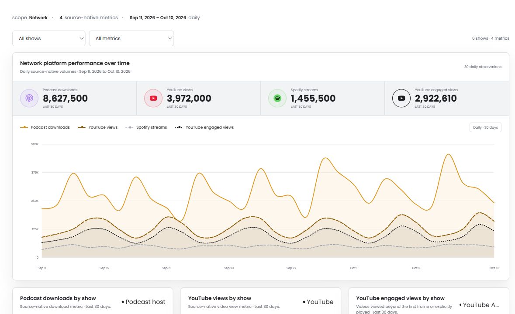Click the YouTube source tag on views card
Image resolution: width=515 pixels, height=314 pixels.
click(318, 302)
